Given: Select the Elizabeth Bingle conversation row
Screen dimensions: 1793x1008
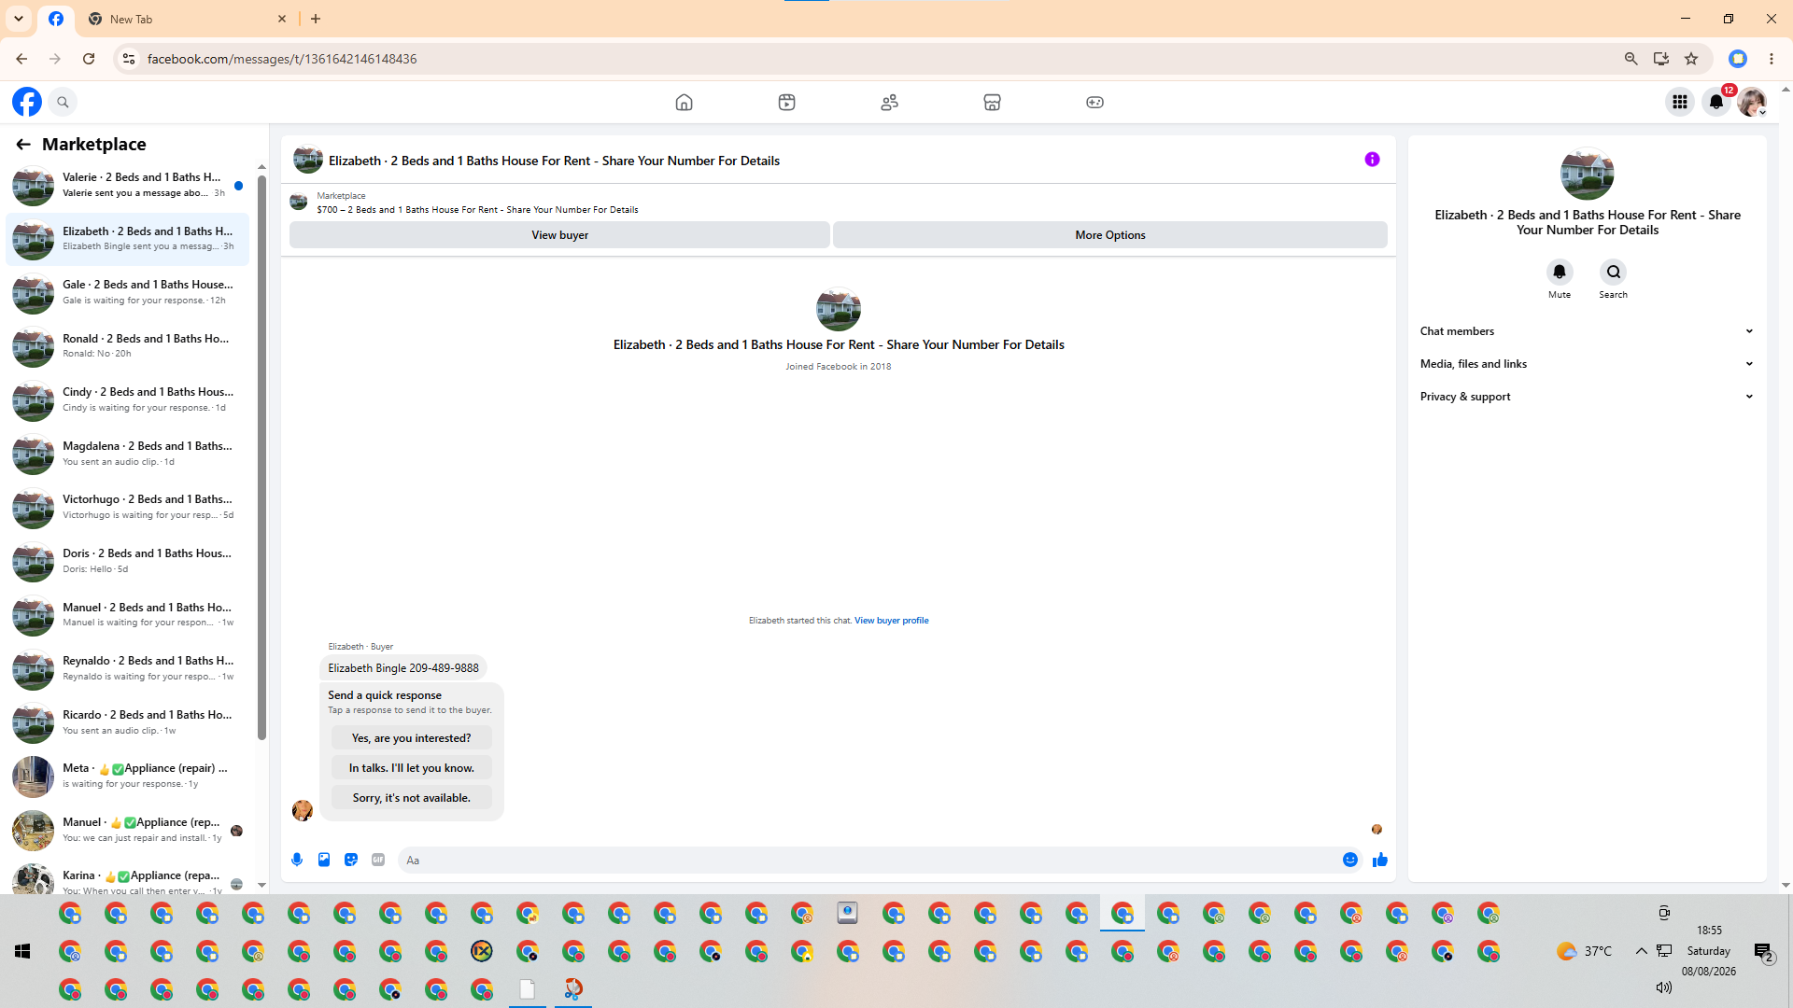Looking at the screenshot, I should point(128,239).
